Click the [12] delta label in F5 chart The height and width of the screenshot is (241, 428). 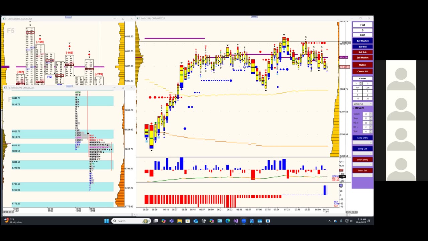50,77
